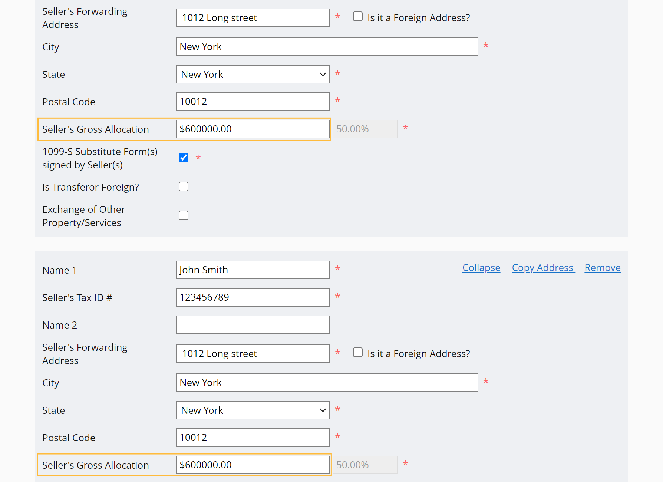Click the first seller's Gross Allocation amount
This screenshot has height=482, width=663.
[253, 129]
